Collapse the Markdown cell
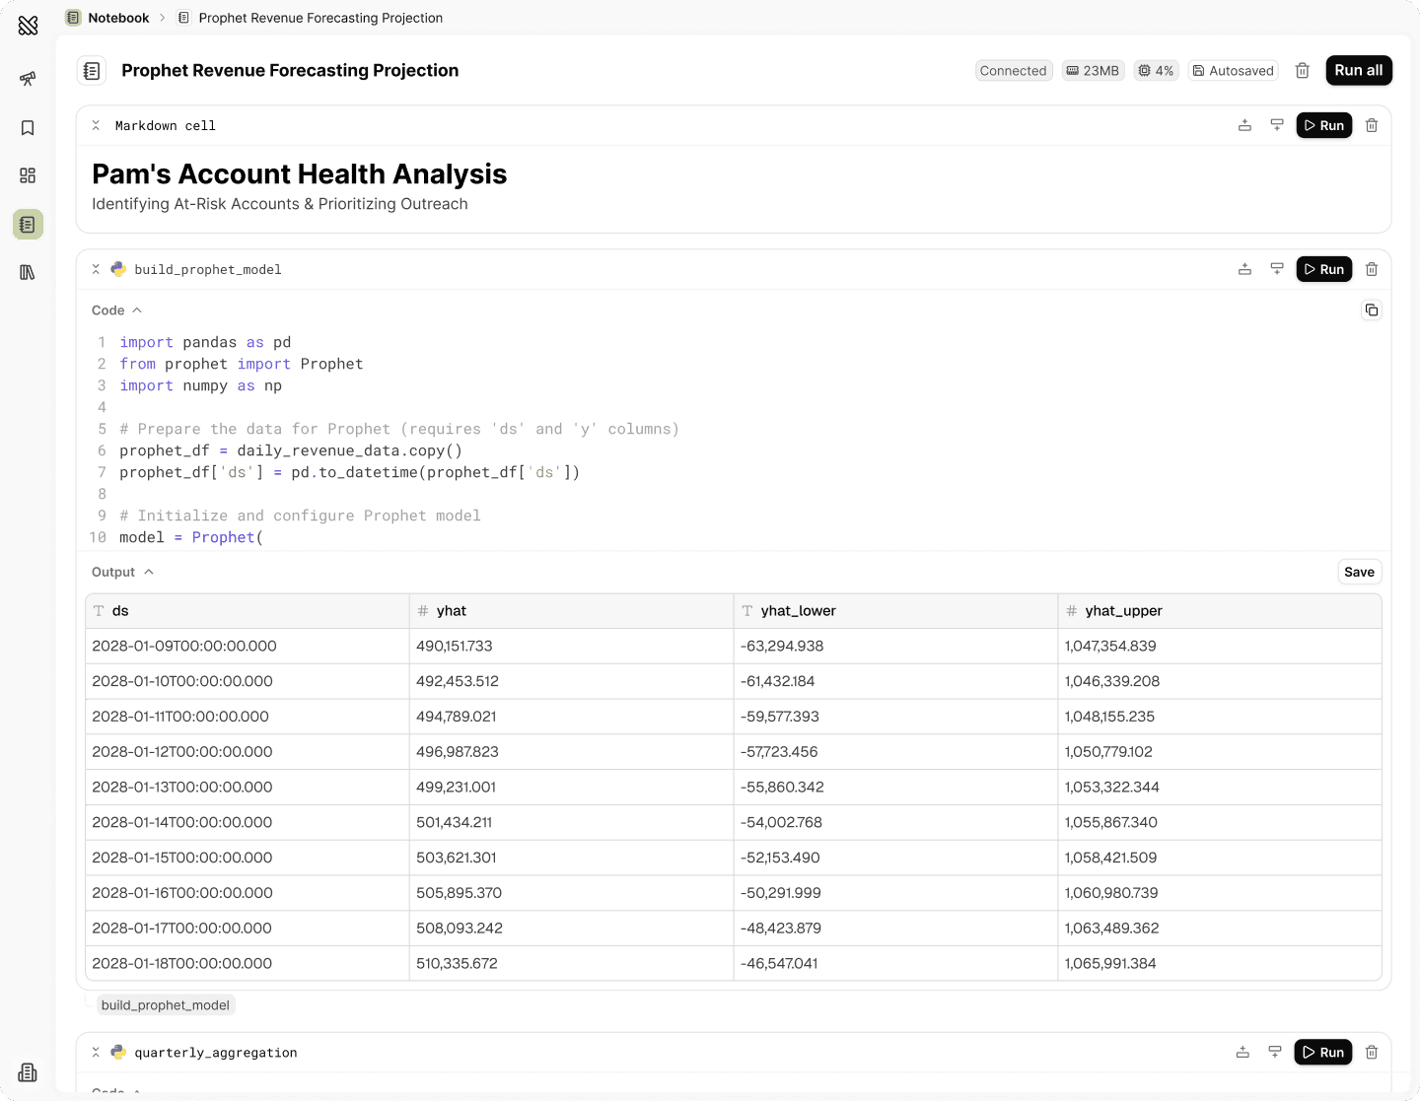 tap(96, 125)
